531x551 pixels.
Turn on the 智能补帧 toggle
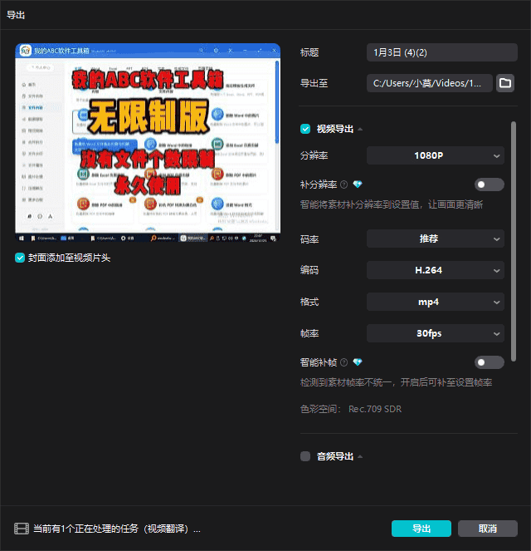[489, 362]
